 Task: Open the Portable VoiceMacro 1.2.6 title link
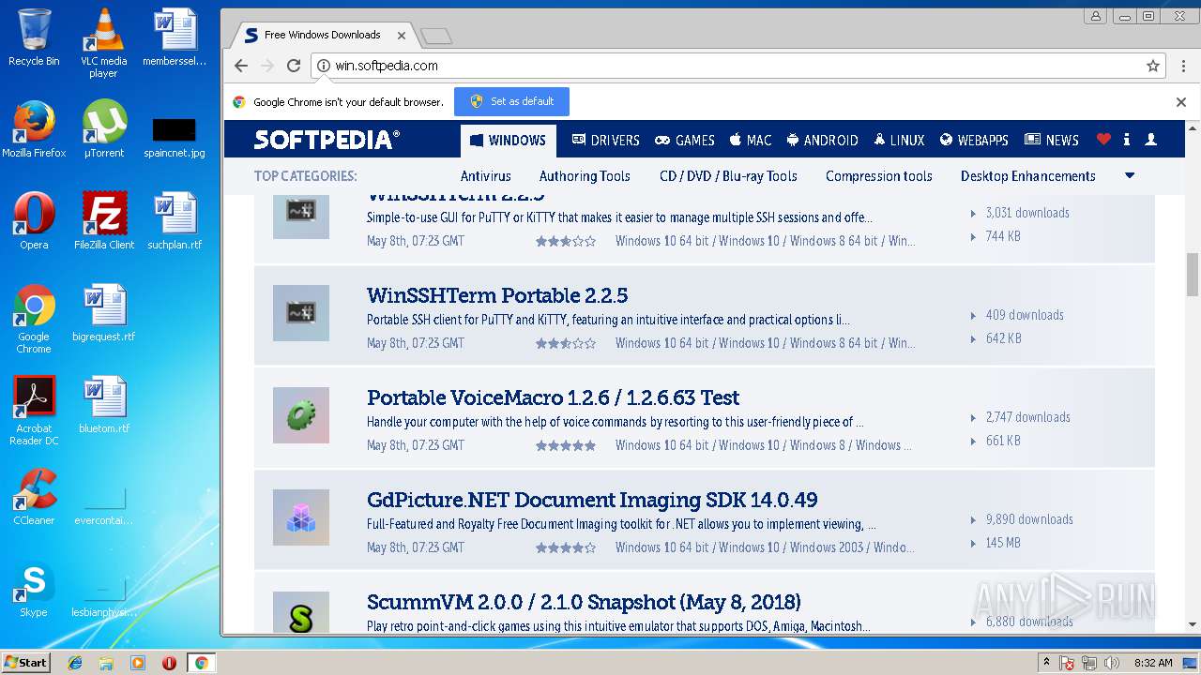tap(553, 397)
